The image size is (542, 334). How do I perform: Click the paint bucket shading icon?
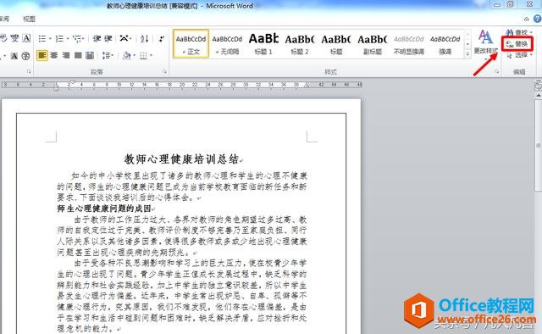(126, 55)
